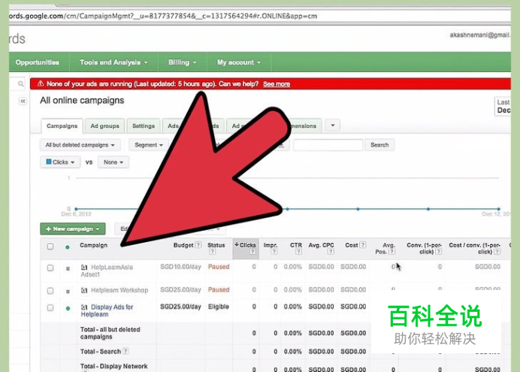This screenshot has height=372, width=520.
Task: Open the Opportunities tab
Action: [37, 62]
